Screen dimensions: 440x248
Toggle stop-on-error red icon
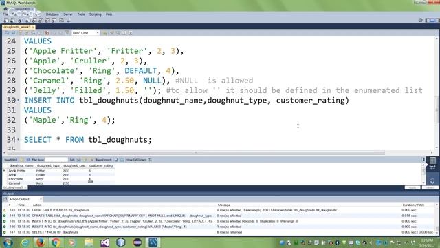(47, 33)
